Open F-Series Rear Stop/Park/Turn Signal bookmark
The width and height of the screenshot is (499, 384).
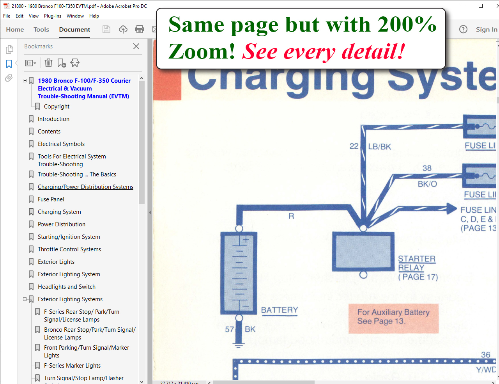[81, 316]
